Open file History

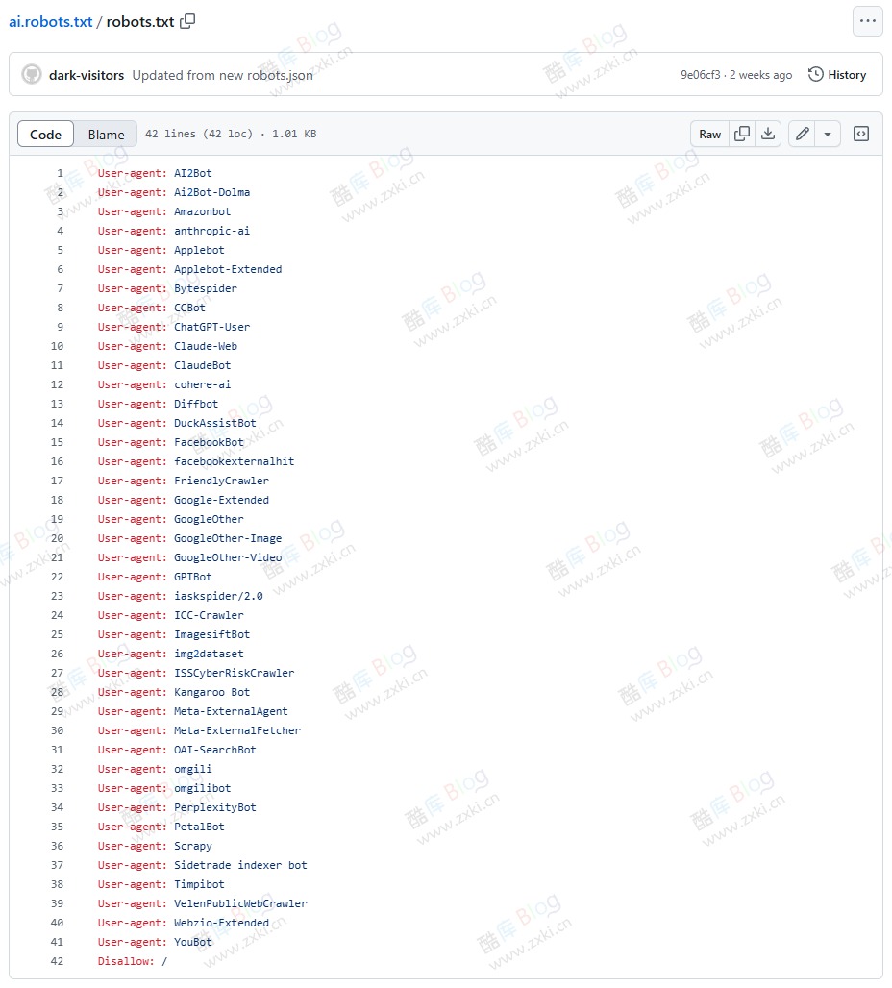837,75
